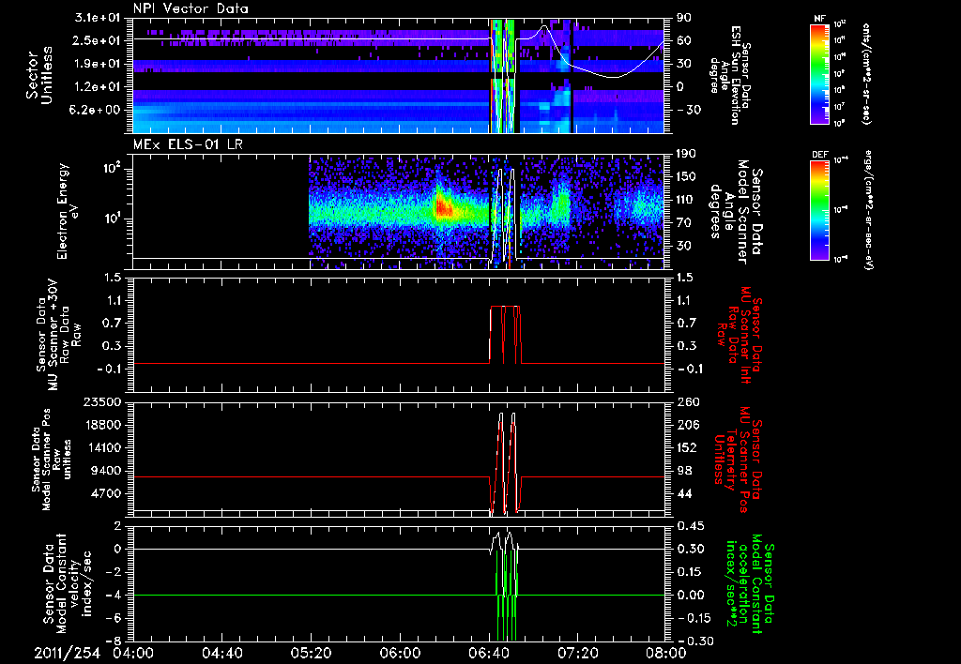Click the NF color scale bar
Viewport: 961px width, 664px height.
820,73
